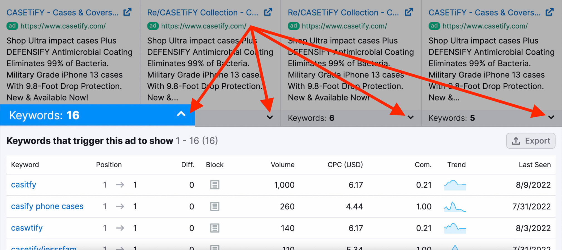Screen dimensions: 562x250
Task: Click casetify.com URL in first ad
Action: [63, 26]
